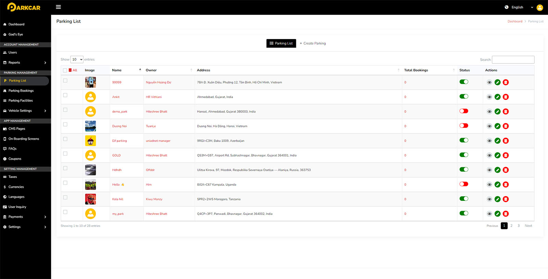This screenshot has width=548, height=279.
Task: Disable the Kola hill status toggle
Action: coord(464,198)
